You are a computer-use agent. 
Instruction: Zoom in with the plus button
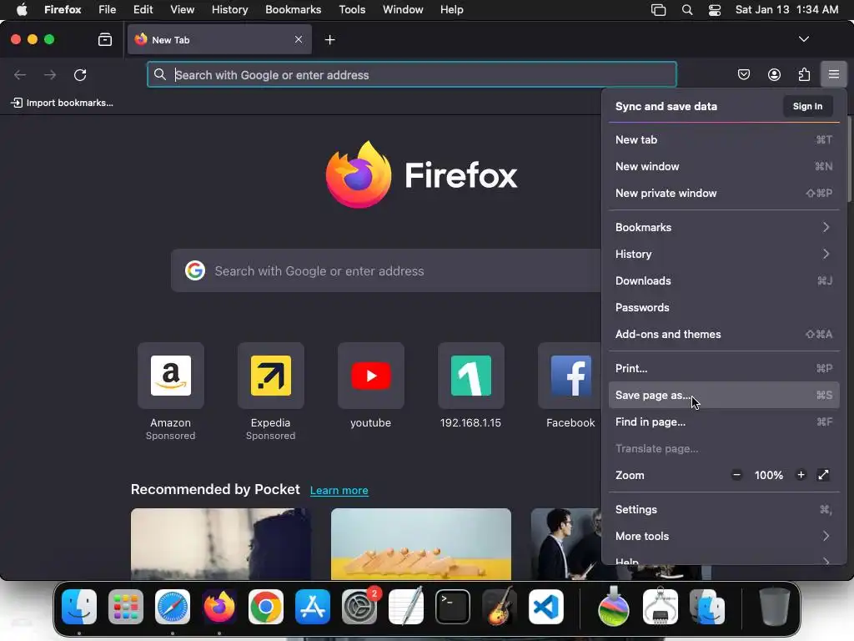801,475
